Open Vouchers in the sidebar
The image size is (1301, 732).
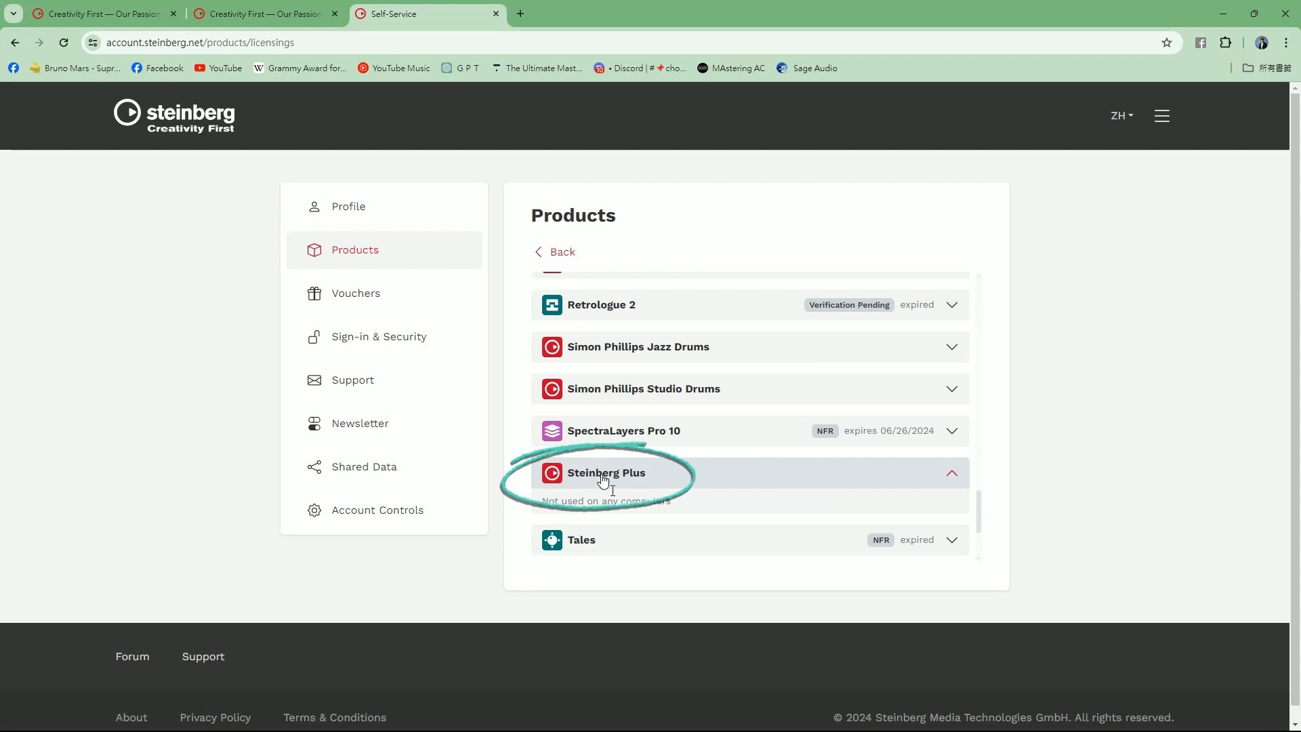click(x=355, y=293)
